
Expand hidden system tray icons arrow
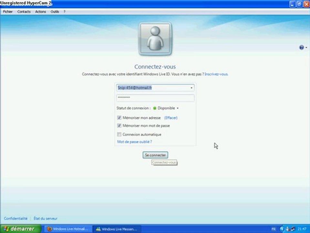point(282,229)
